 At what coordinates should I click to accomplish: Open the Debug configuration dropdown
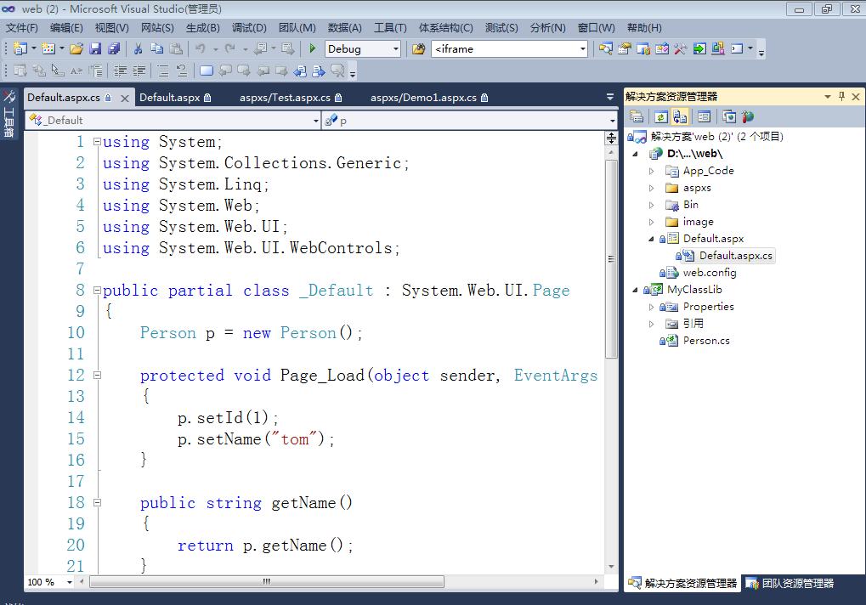point(395,49)
